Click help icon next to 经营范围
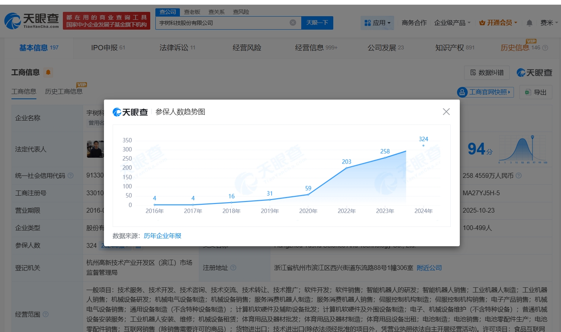Screen dimensions: 561x332 point(45,315)
